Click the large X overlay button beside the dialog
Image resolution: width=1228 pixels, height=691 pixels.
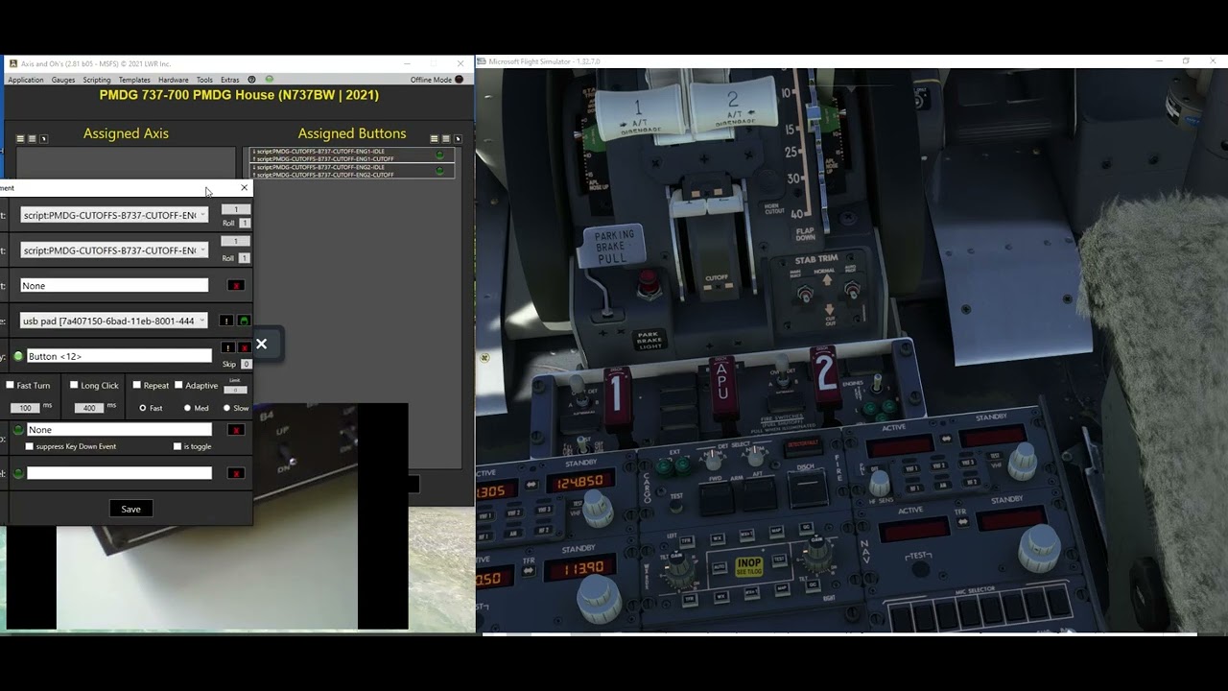pyautogui.click(x=261, y=344)
